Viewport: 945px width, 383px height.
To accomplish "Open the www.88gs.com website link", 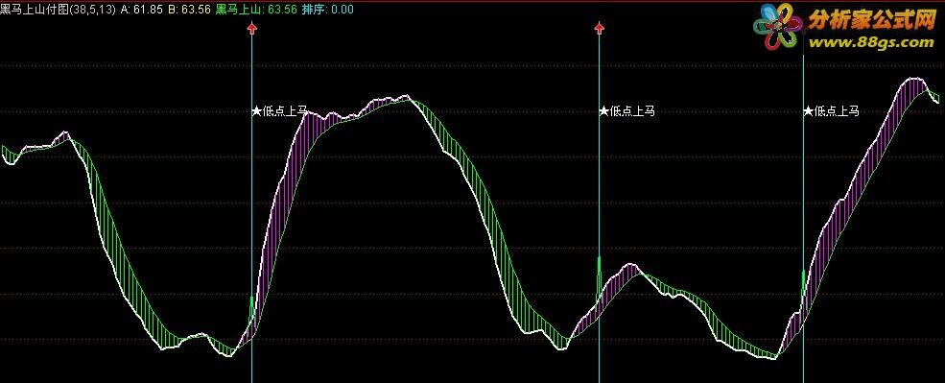I will 871,41.
